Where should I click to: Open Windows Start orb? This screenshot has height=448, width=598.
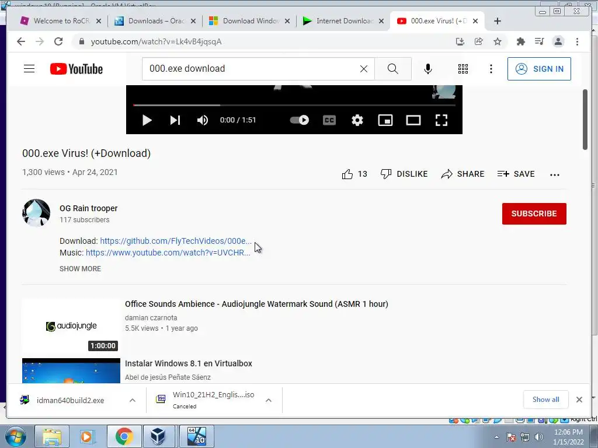[16, 436]
